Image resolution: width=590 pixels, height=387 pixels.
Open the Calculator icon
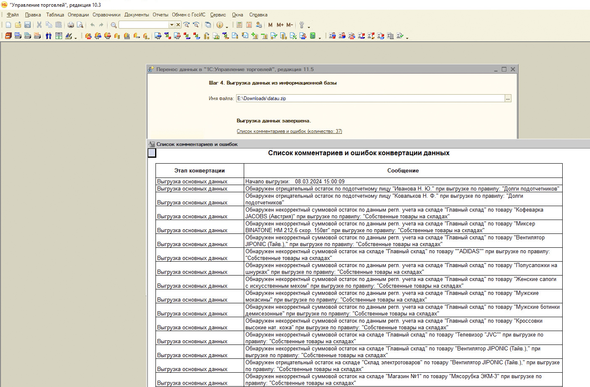239,25
